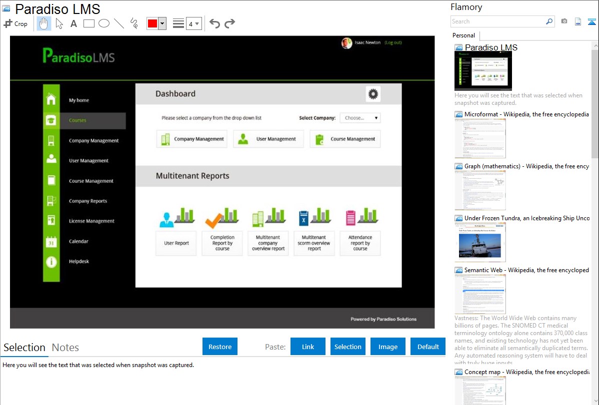599x405 pixels.
Task: Click the My home house icon
Action: pyautogui.click(x=51, y=99)
